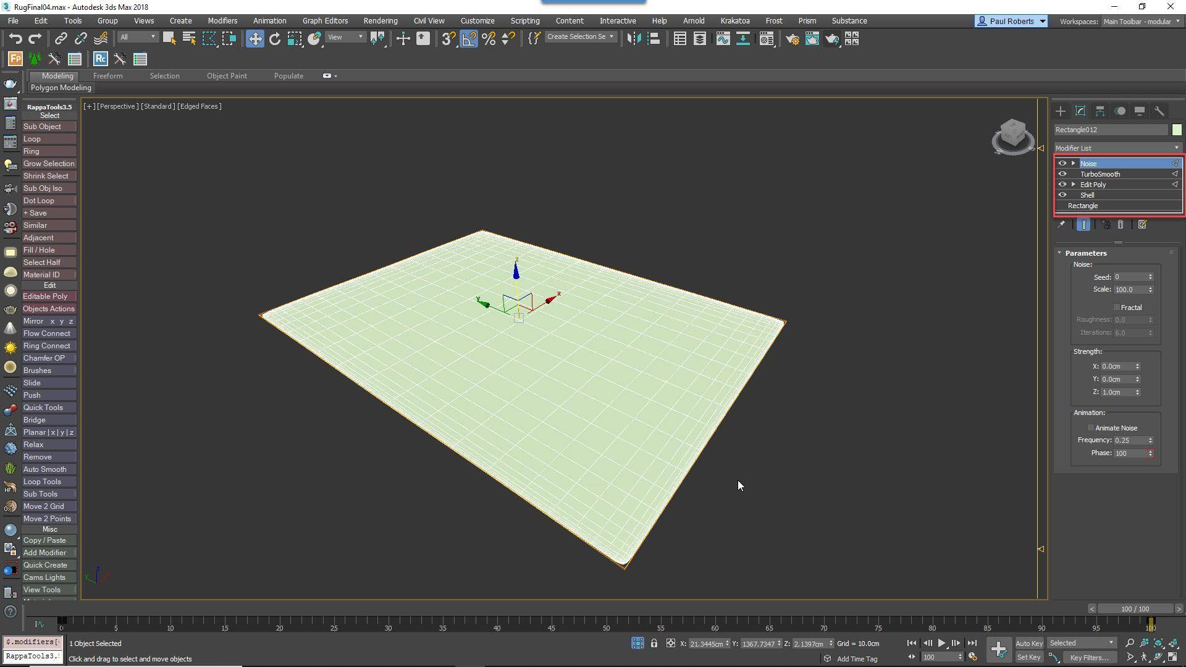Click the Pin Stack icon below modifier list
The height and width of the screenshot is (667, 1186).
(1061, 225)
